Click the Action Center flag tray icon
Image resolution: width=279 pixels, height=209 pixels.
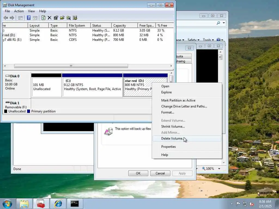(x=238, y=204)
